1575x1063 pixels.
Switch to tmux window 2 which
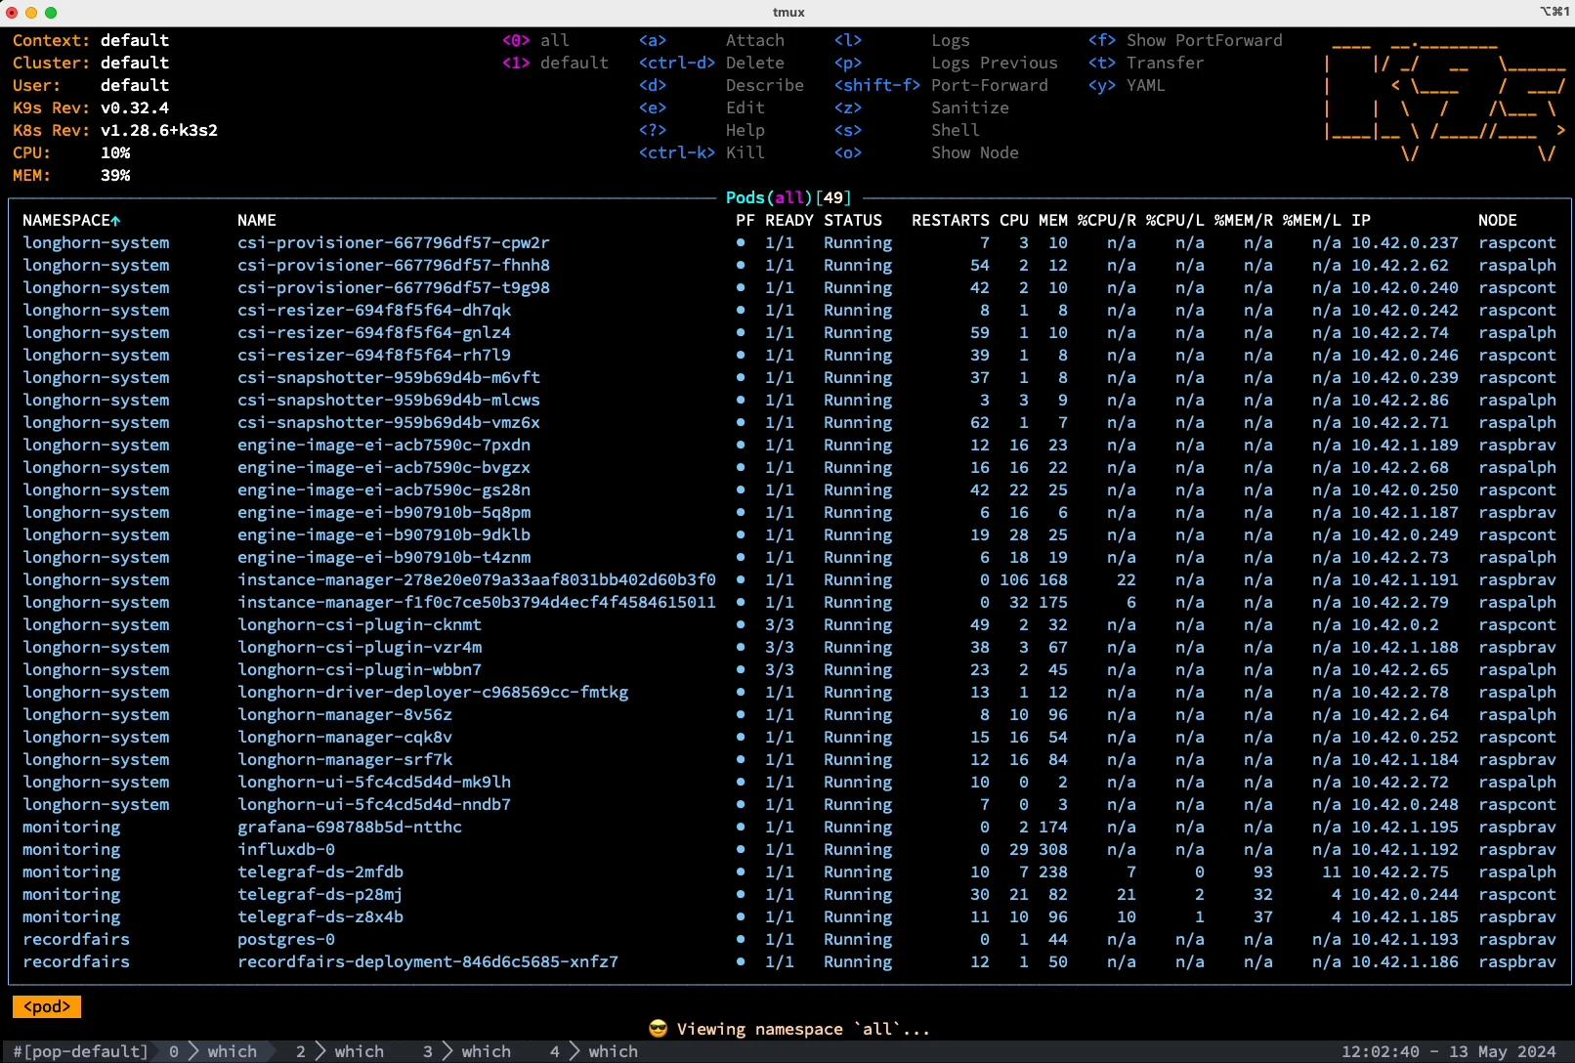click(x=340, y=1051)
